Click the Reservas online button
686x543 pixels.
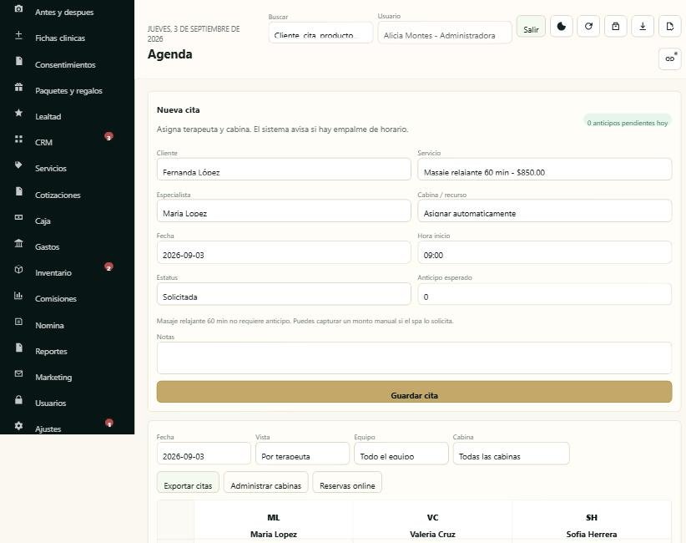click(347, 482)
